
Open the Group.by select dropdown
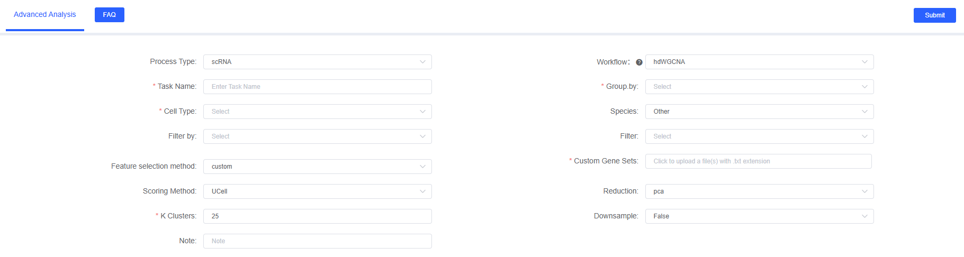759,87
